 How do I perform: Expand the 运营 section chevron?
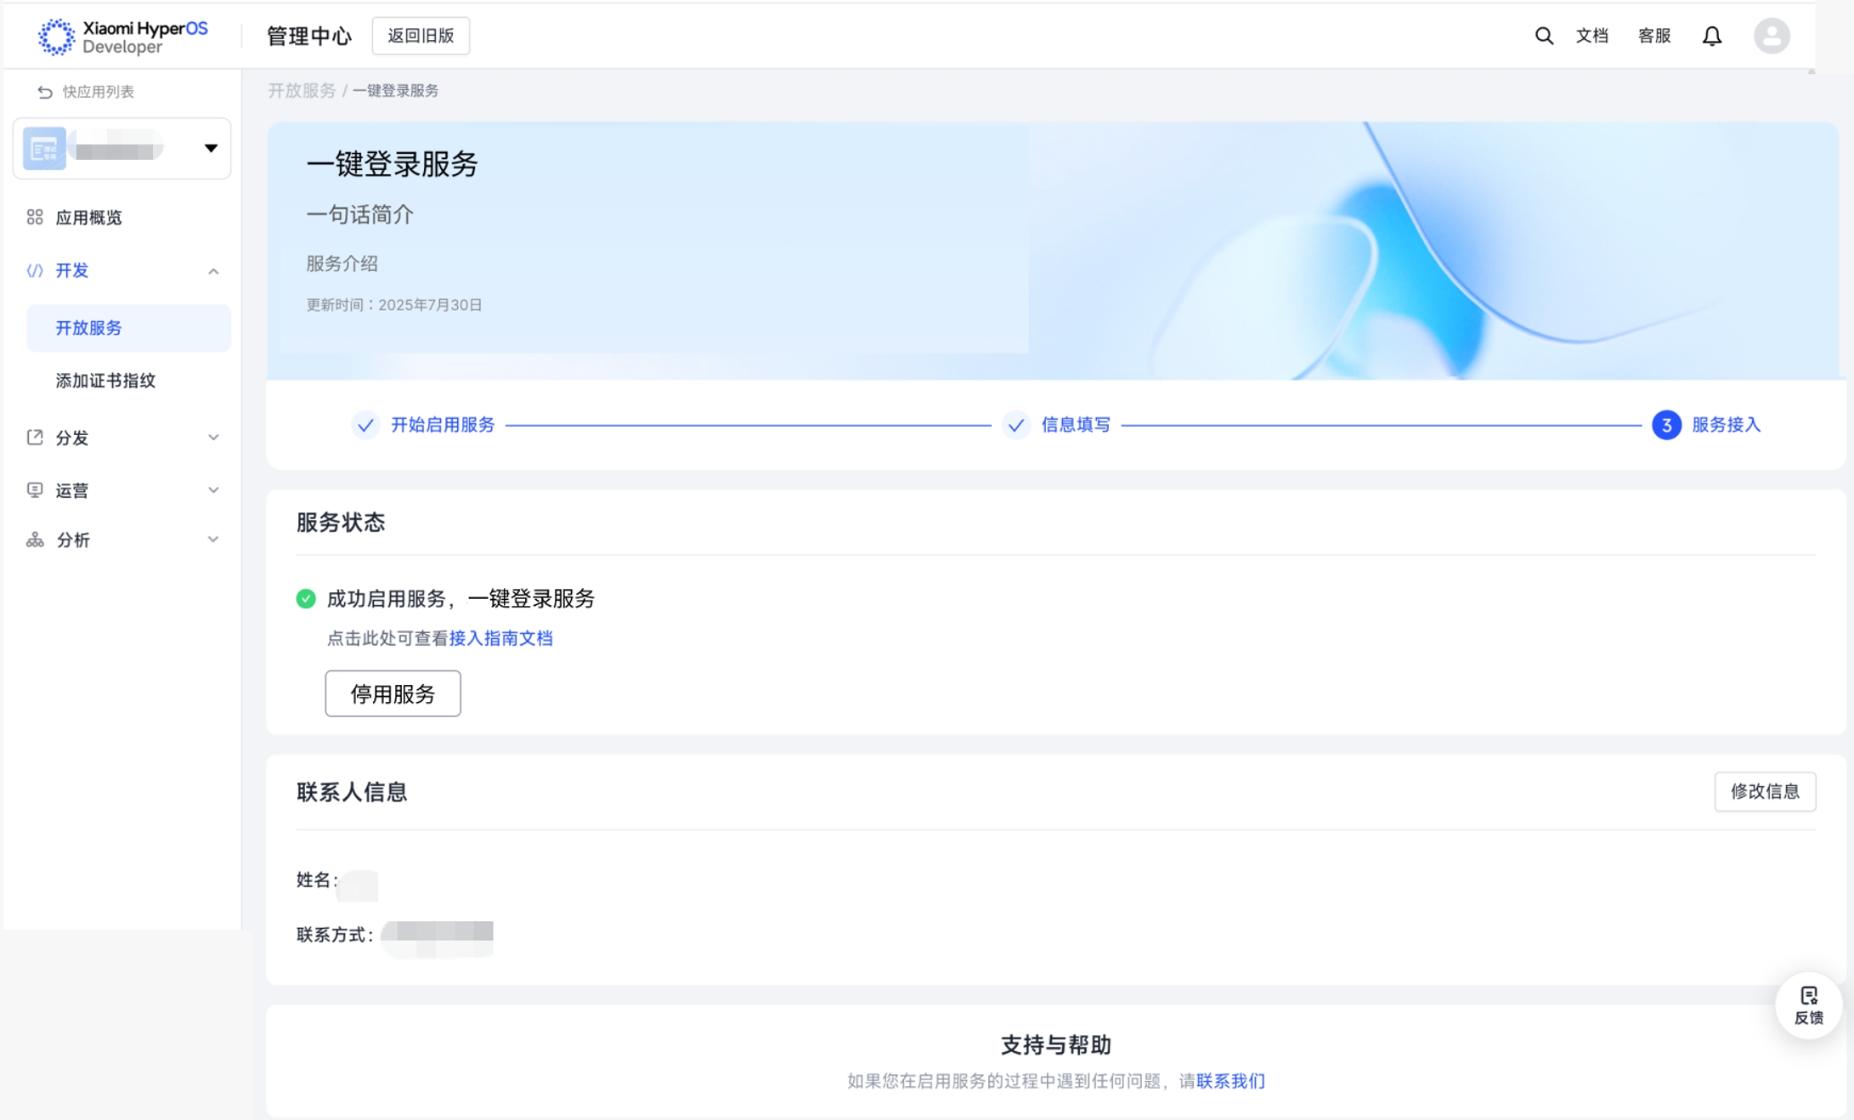[213, 490]
